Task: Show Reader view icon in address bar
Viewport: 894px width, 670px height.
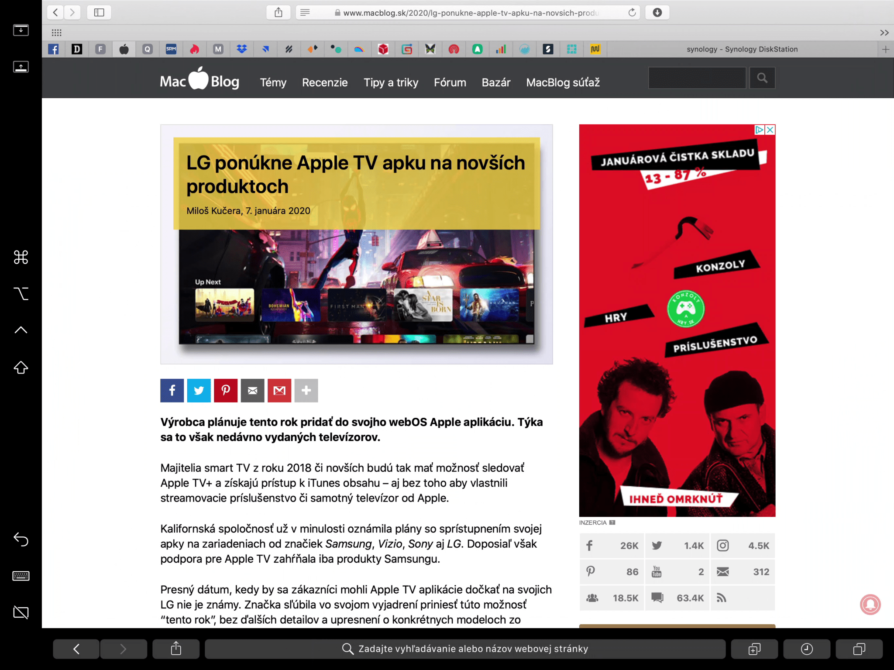Action: tap(305, 12)
